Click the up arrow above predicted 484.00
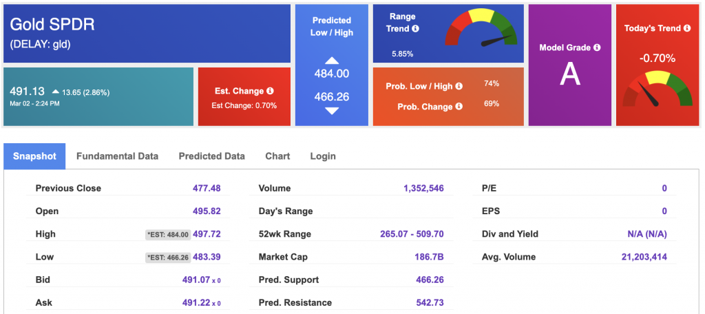705x314 pixels. [332, 61]
